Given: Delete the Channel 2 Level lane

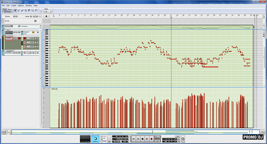Looking at the screenshot, I should click(38, 32).
